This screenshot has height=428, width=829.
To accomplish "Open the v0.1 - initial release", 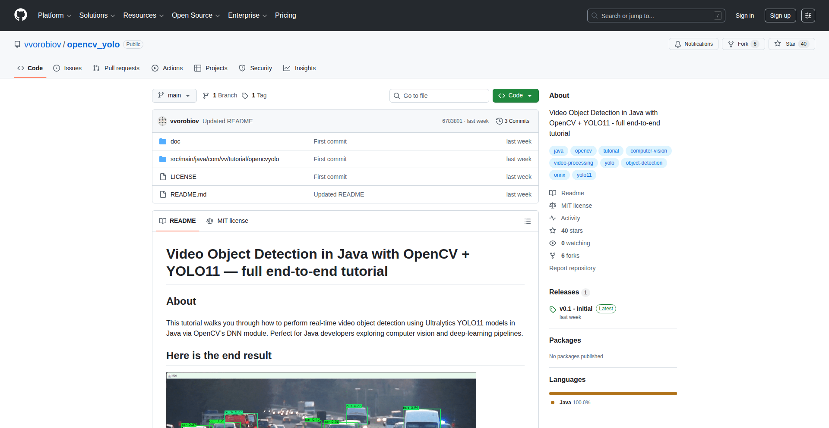I will (x=576, y=309).
